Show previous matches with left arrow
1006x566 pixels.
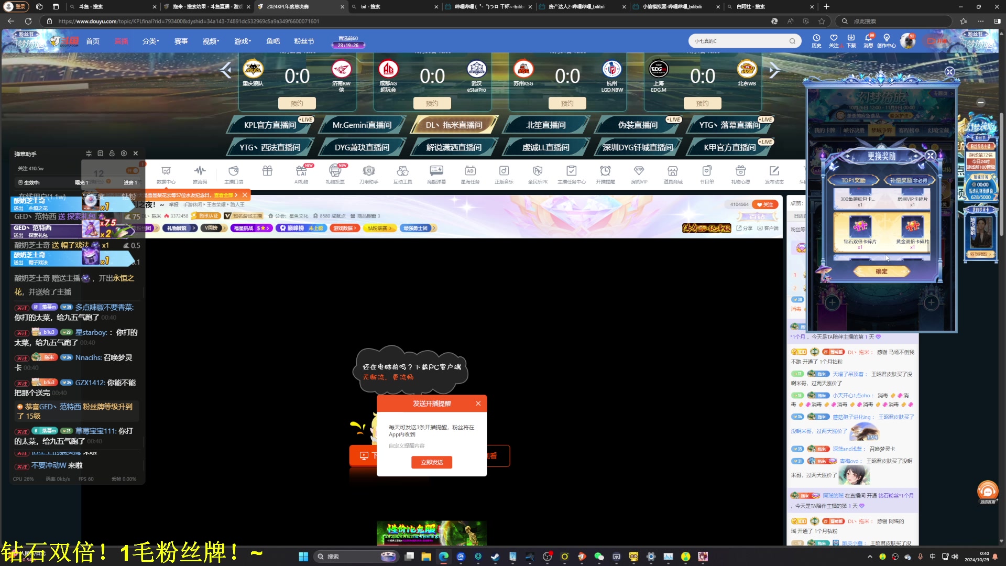[x=226, y=70]
